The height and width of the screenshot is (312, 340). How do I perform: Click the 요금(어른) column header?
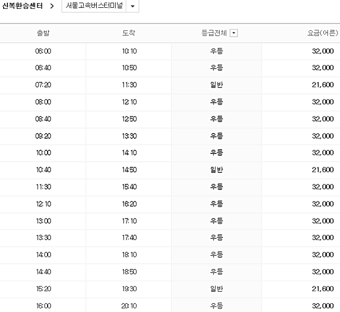(x=322, y=33)
